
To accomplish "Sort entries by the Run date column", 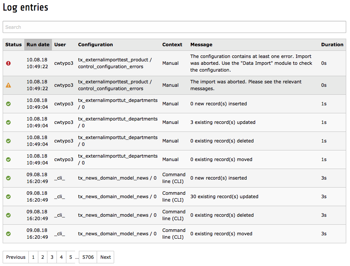I will (x=38, y=45).
